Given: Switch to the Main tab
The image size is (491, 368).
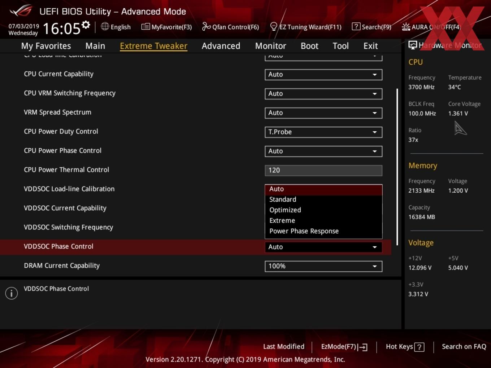Looking at the screenshot, I should click(95, 46).
